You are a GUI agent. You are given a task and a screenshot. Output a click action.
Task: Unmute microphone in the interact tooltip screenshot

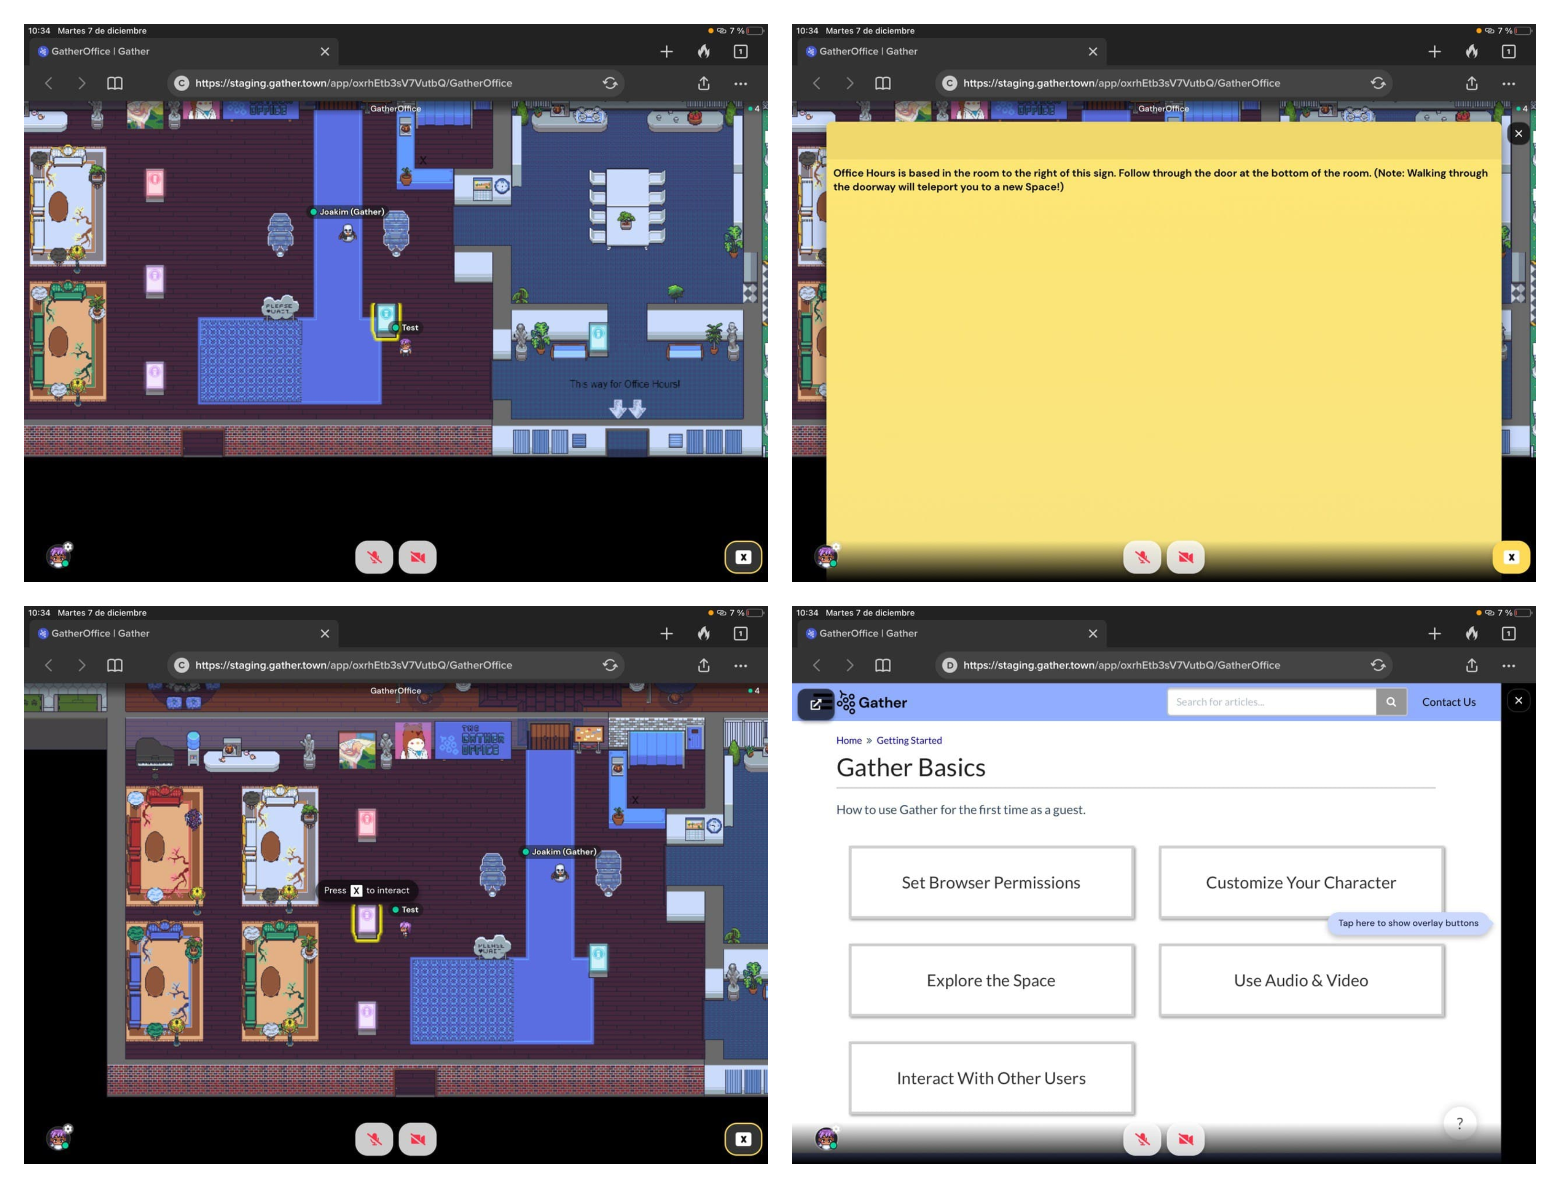coord(373,1138)
